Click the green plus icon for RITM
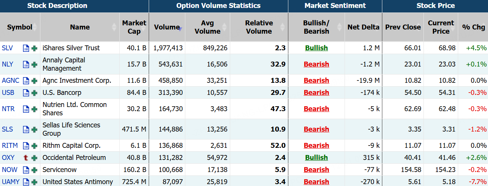 click(34, 146)
